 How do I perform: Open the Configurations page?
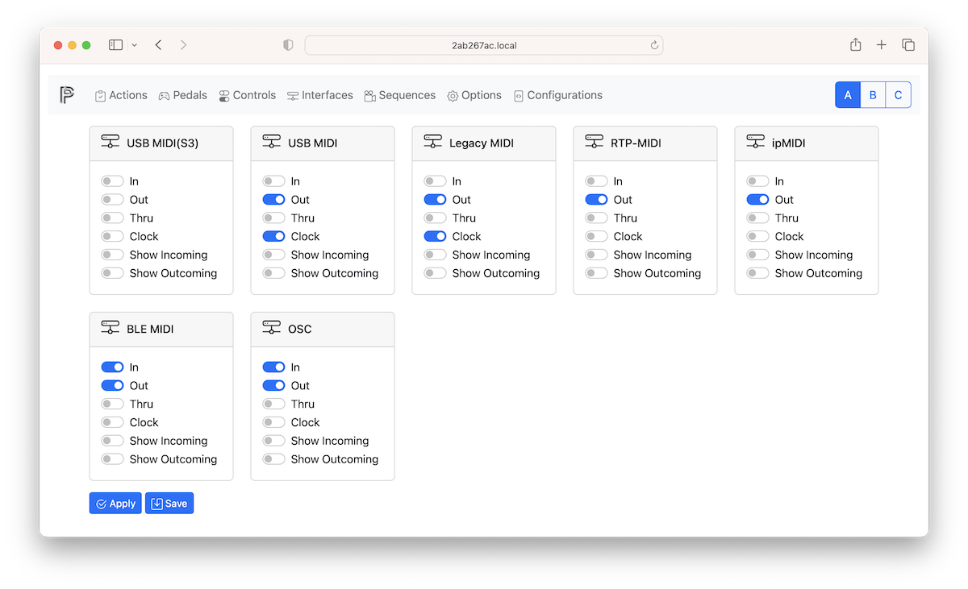[x=558, y=95]
